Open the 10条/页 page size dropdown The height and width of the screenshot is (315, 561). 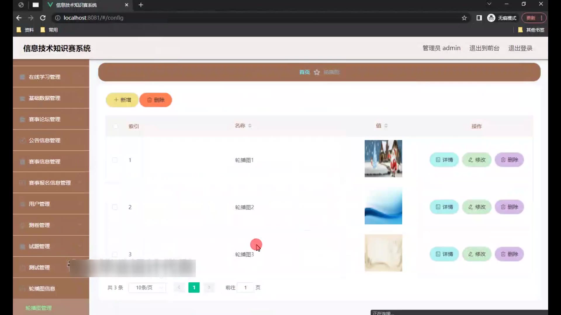147,288
